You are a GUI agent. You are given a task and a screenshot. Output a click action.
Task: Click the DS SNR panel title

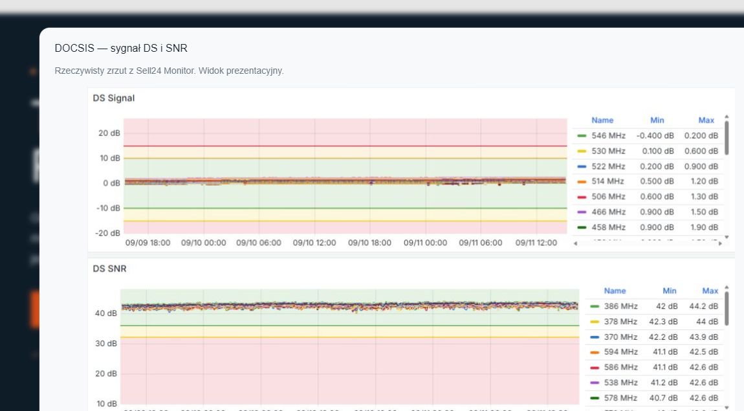click(x=109, y=269)
